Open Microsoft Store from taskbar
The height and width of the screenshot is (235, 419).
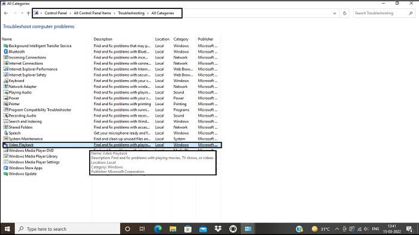point(188,229)
